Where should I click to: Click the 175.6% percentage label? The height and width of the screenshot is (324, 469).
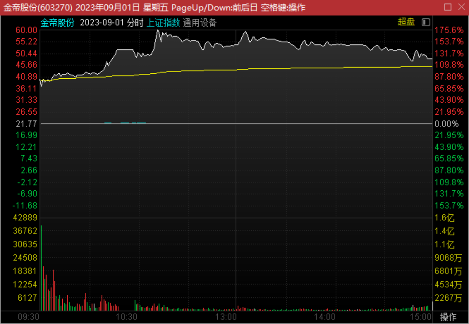point(449,30)
